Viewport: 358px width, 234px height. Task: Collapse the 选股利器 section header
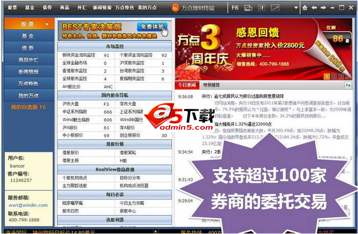pyautogui.click(x=115, y=220)
